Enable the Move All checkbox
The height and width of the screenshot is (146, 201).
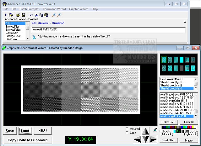(x=127, y=129)
